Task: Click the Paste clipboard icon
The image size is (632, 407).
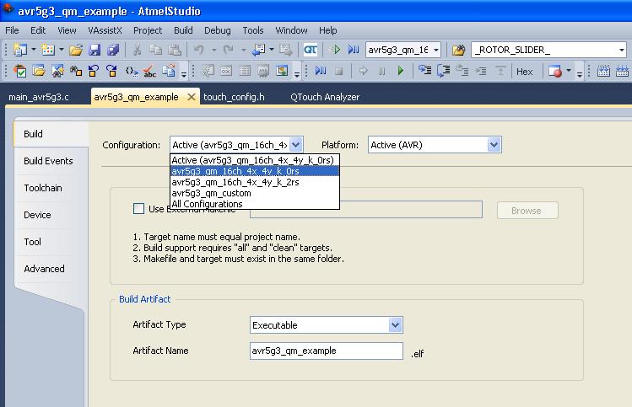Action: 174,50
